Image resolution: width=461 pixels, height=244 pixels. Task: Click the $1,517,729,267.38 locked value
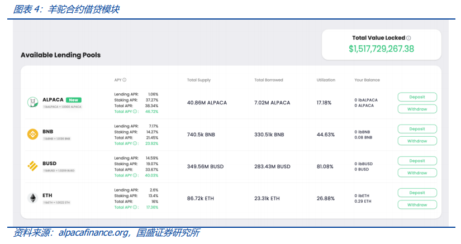(x=381, y=49)
